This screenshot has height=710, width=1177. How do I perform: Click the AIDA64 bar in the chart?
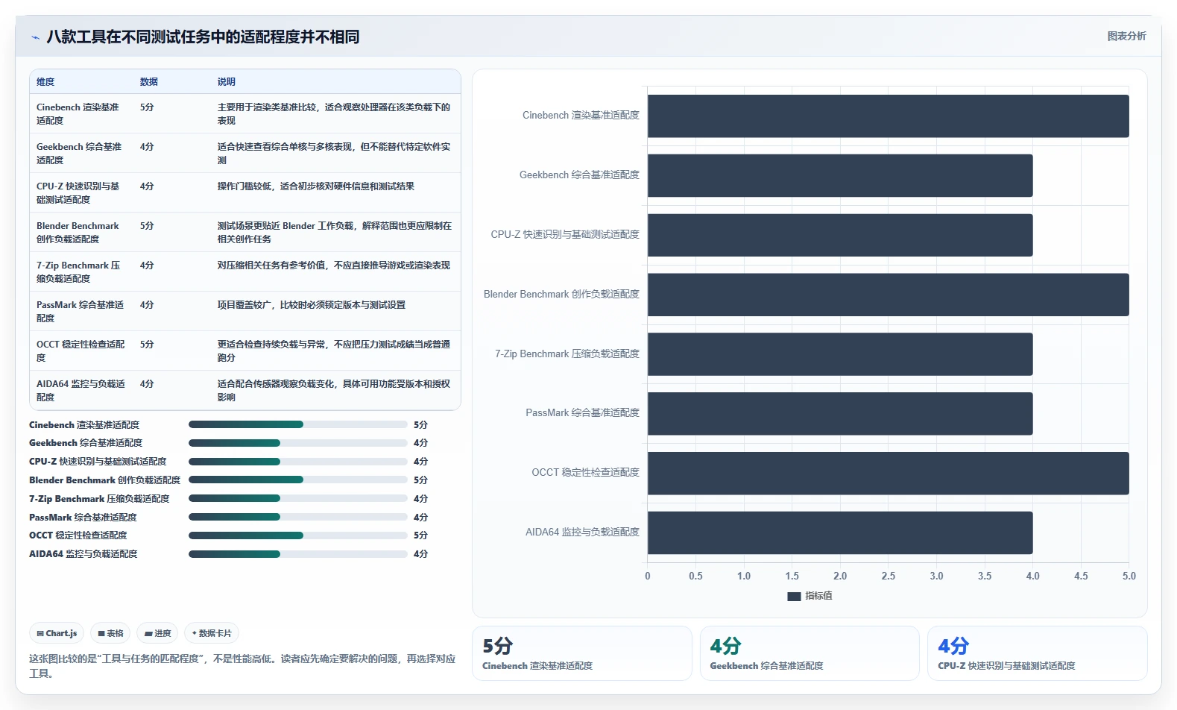click(840, 532)
